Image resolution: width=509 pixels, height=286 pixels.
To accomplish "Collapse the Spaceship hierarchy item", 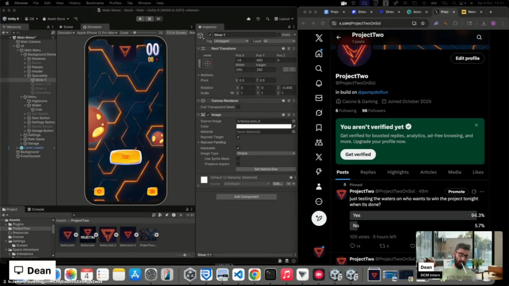I will click(x=25, y=76).
